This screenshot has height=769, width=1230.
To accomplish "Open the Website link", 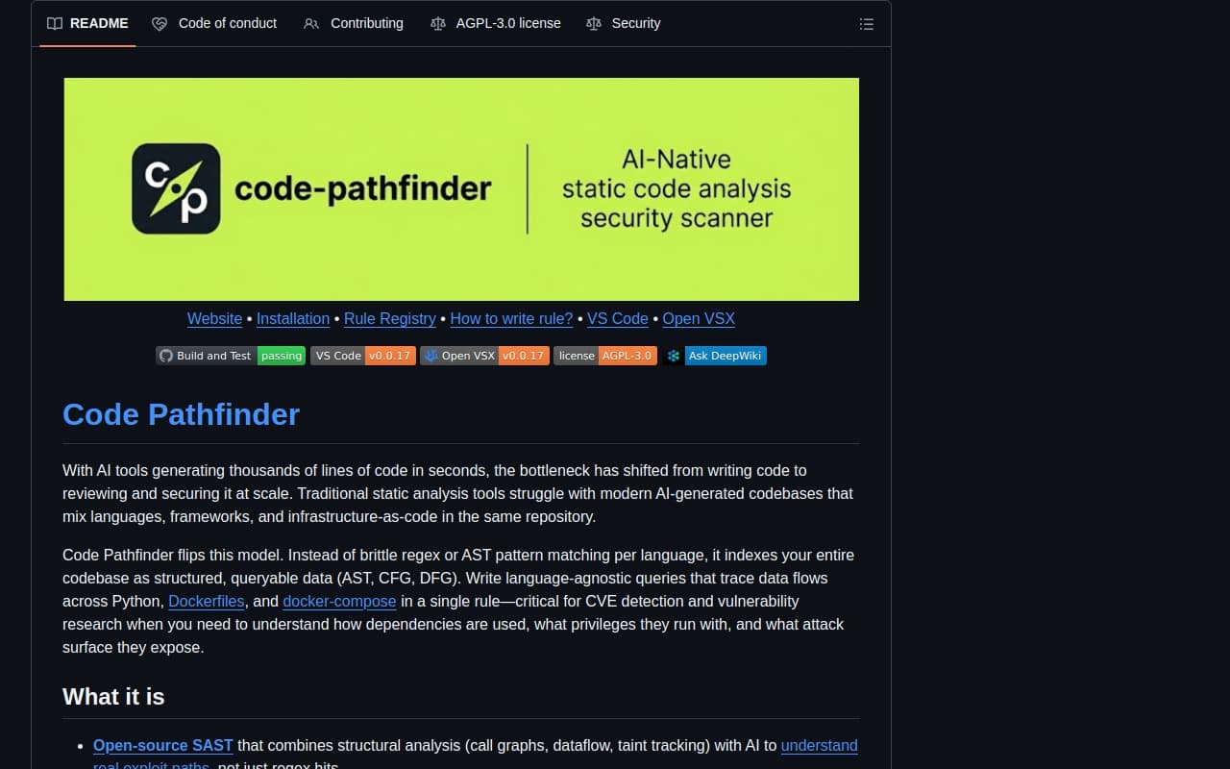I will click(214, 318).
